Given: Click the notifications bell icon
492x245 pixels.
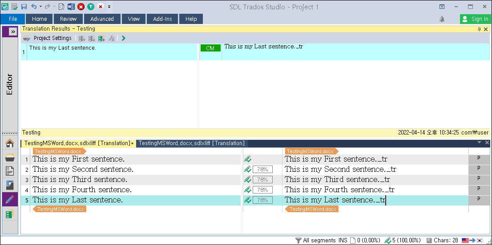Looking at the screenshot, I should tap(442, 19).
